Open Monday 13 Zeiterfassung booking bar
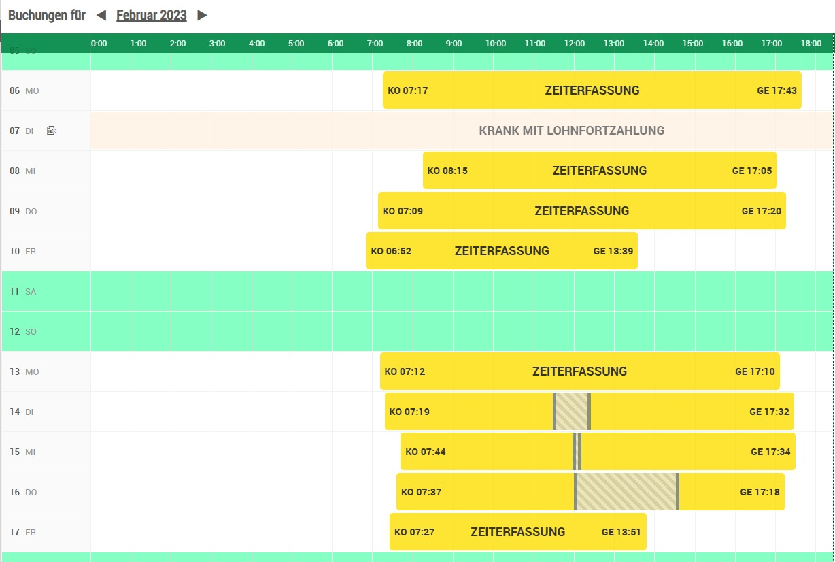Screen dimensions: 835x562 point(579,371)
